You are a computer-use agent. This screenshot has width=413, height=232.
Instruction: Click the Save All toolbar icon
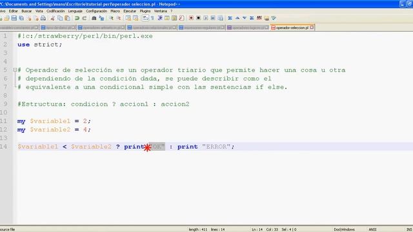21,18
